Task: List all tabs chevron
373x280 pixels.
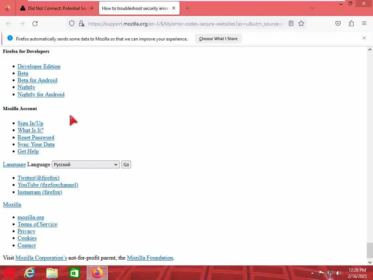Action: 313,8
